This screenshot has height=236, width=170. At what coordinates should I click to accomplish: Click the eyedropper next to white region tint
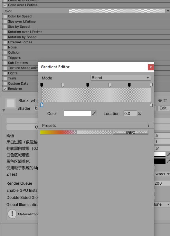[168, 155]
